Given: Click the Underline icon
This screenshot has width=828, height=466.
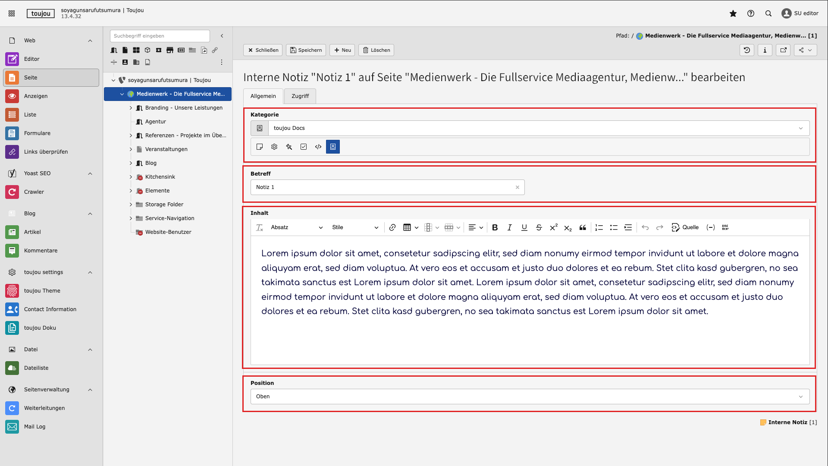Looking at the screenshot, I should 524,227.
